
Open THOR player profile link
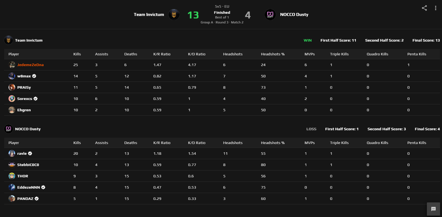click(x=23, y=176)
